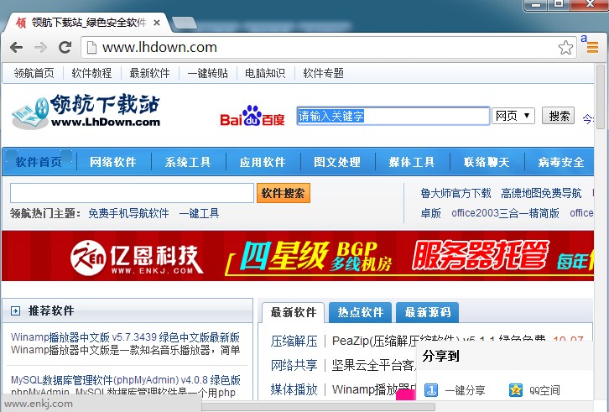
Task: Click the 一键分享 share icon
Action: pos(430,390)
